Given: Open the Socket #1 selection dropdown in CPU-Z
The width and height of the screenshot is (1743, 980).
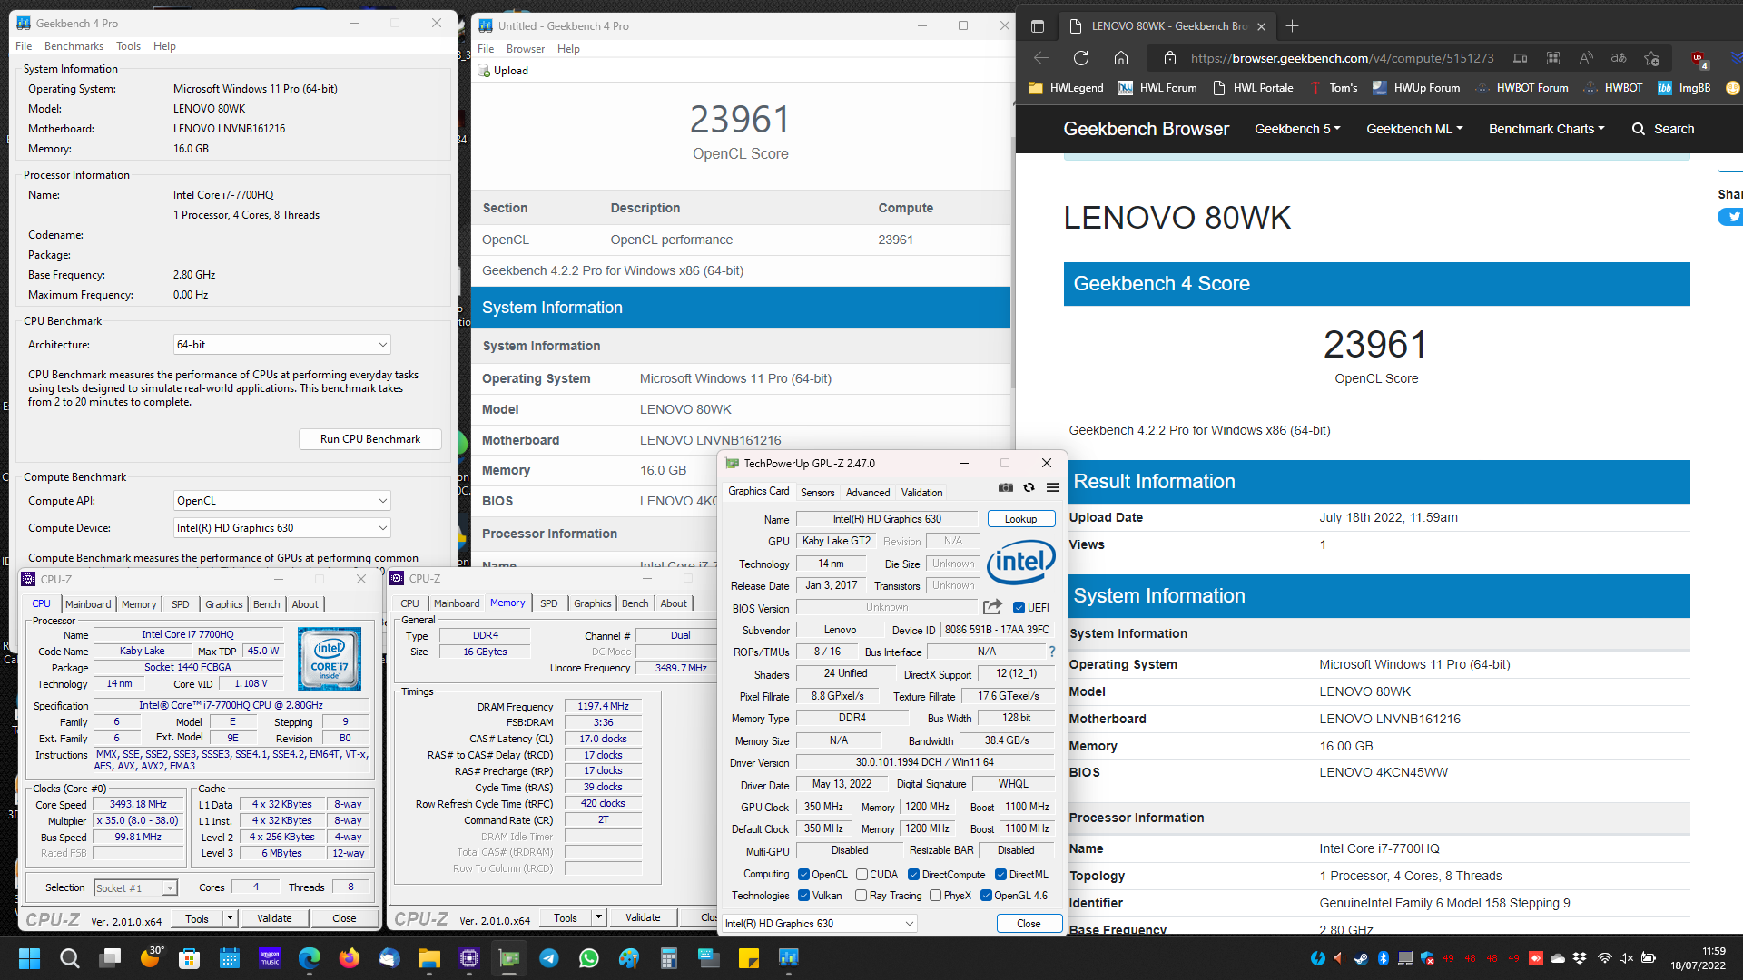Looking at the screenshot, I should pyautogui.click(x=135, y=888).
